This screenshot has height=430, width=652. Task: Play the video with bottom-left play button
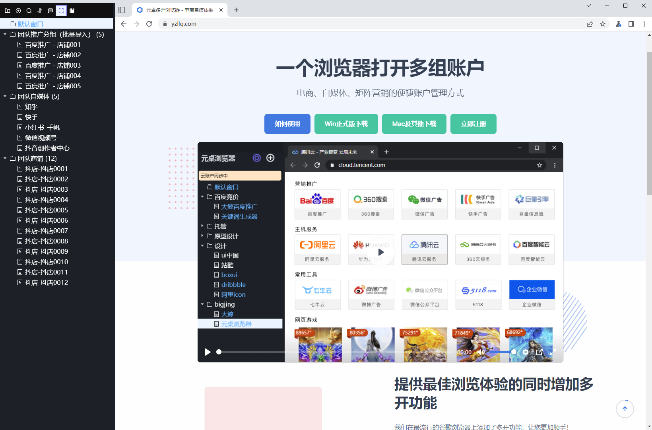208,352
